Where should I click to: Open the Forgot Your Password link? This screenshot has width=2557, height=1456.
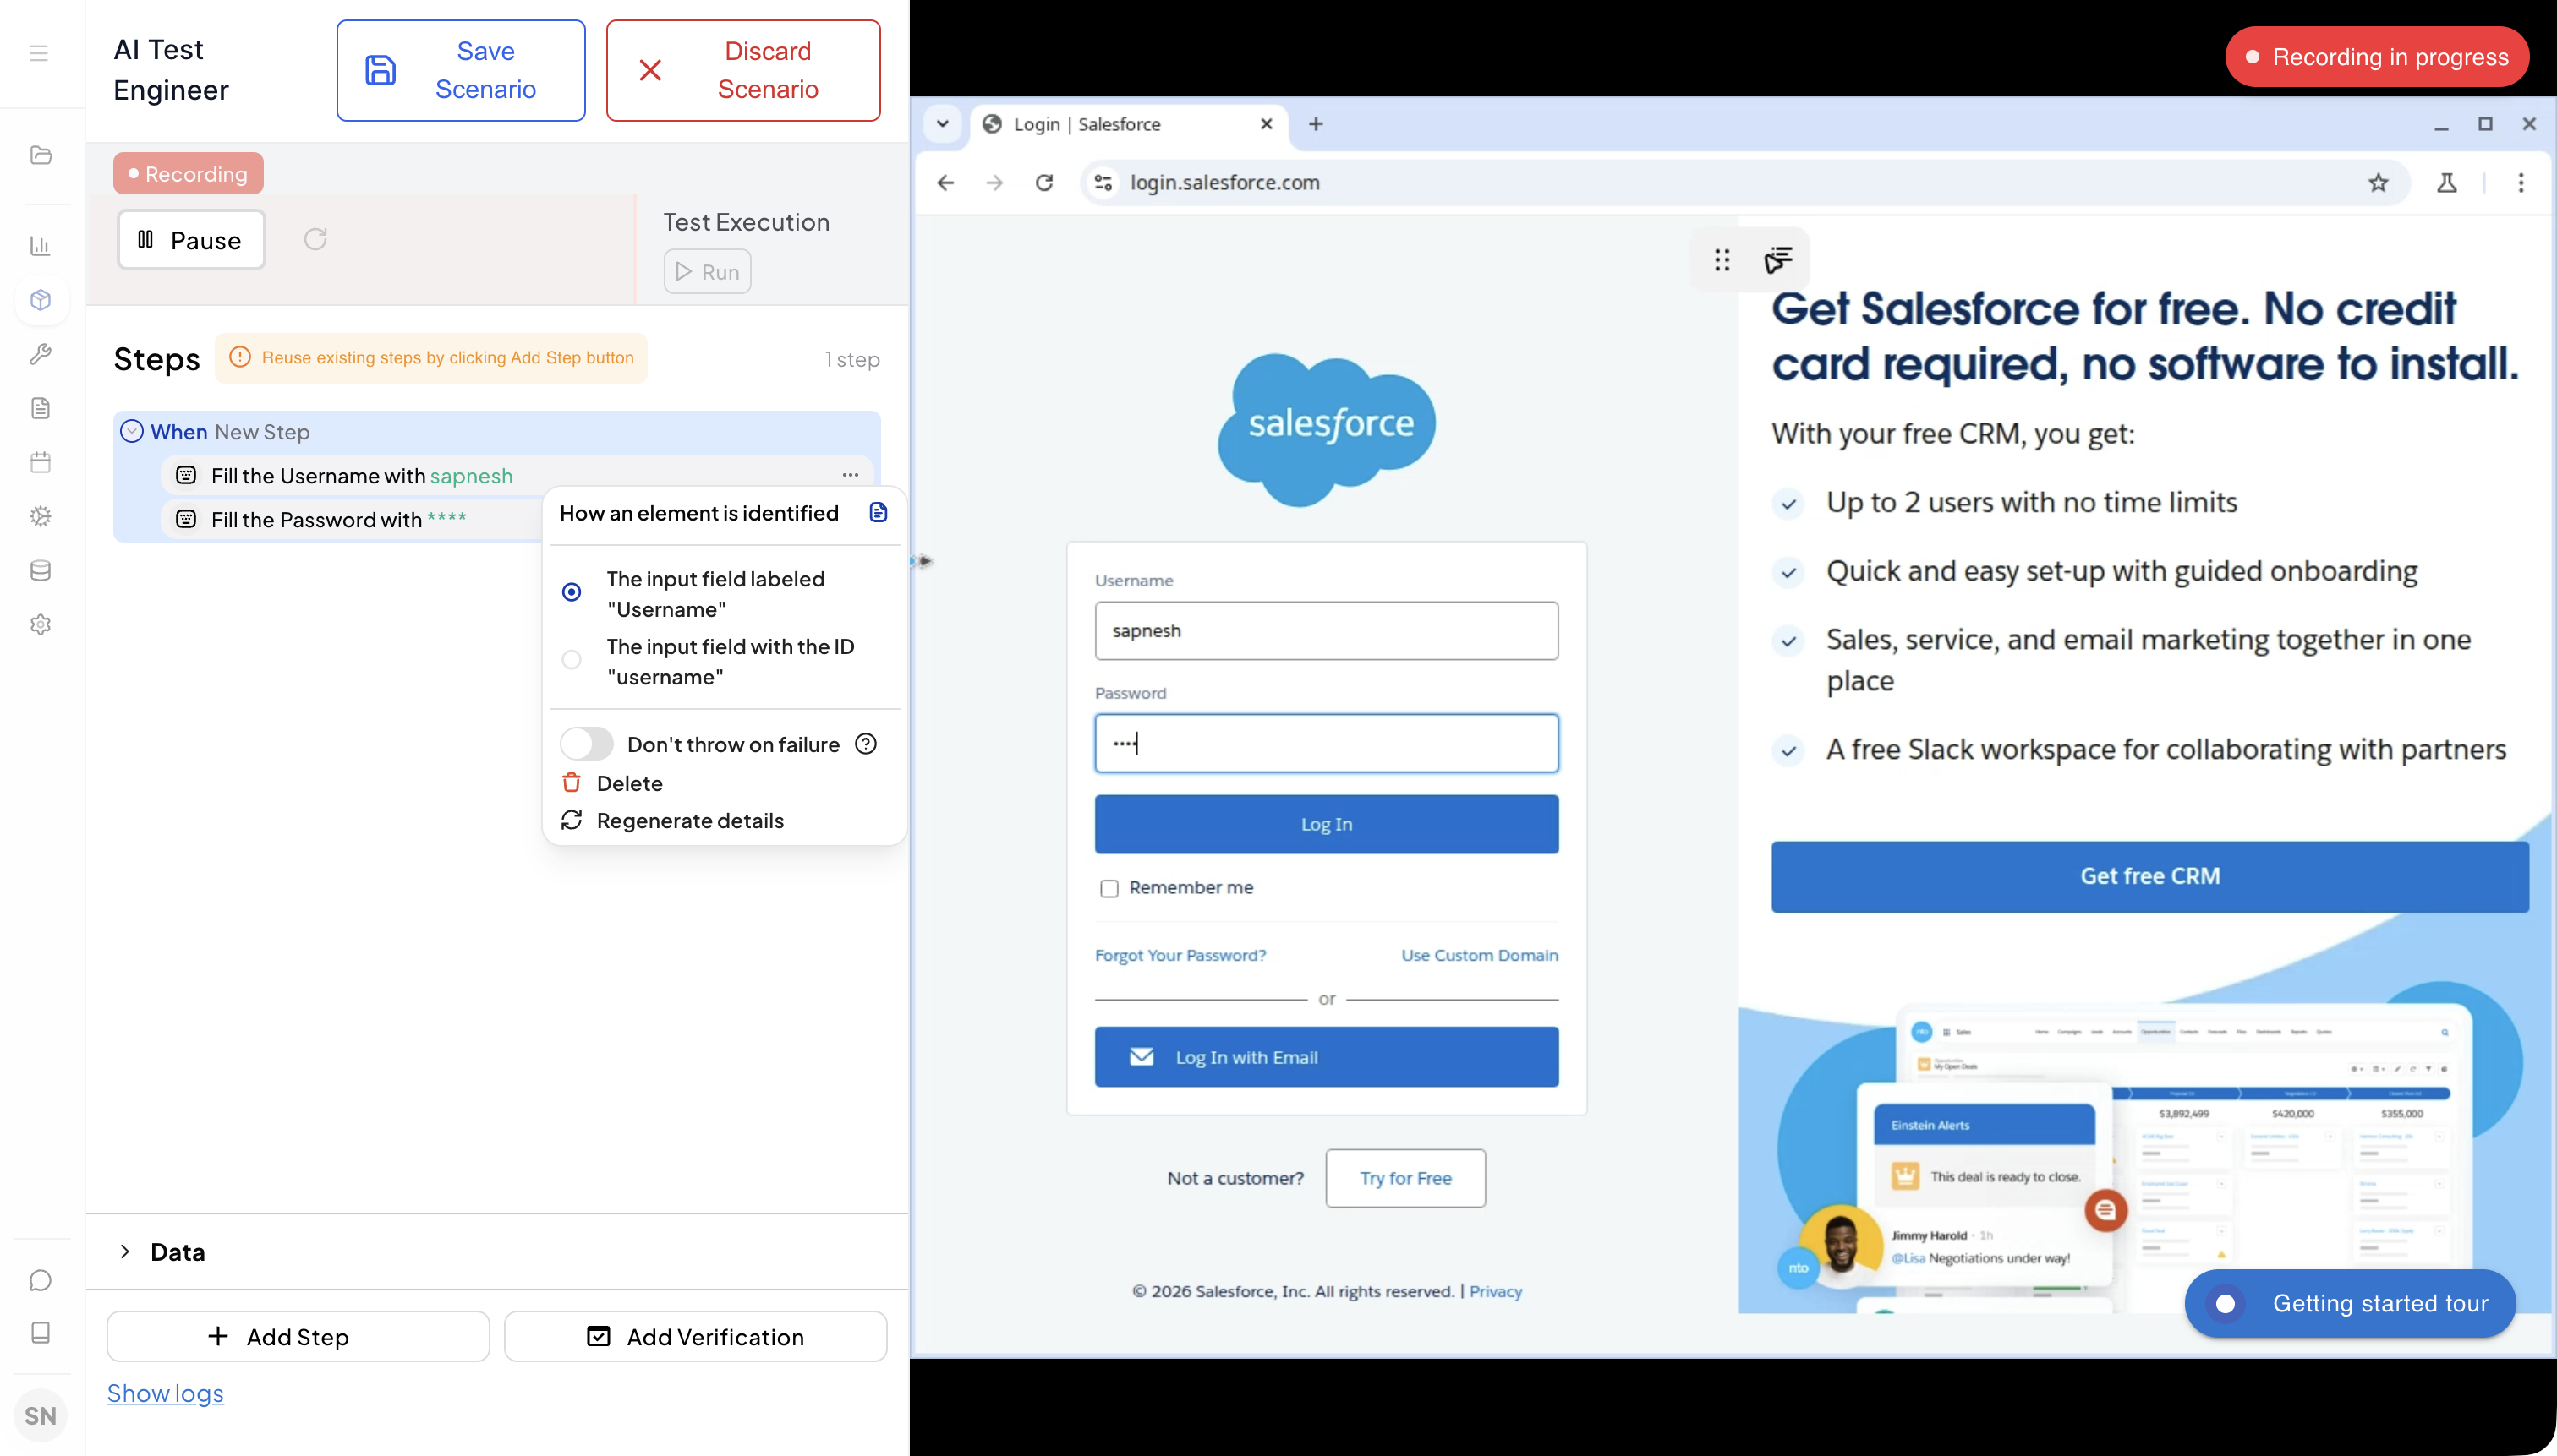coord(1180,955)
